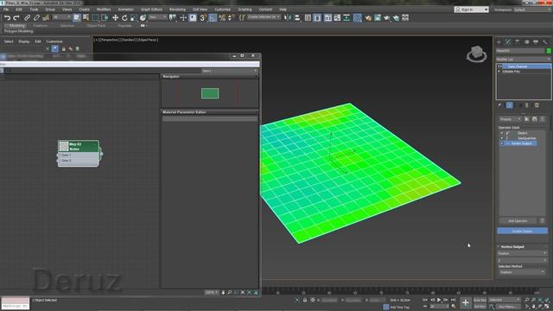Click the Configure Modifier Sets icon

pos(537,105)
